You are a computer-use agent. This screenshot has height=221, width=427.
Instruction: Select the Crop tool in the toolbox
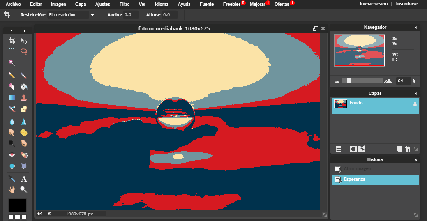[x=12, y=41]
